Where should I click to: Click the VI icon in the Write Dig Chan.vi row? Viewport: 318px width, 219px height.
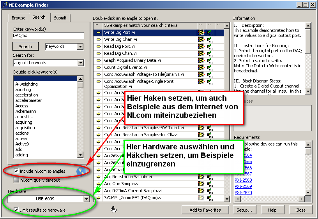tap(201, 39)
